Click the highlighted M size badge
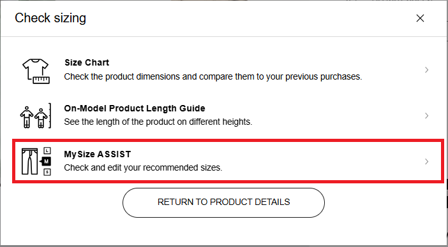The width and height of the screenshot is (448, 247). (47, 162)
